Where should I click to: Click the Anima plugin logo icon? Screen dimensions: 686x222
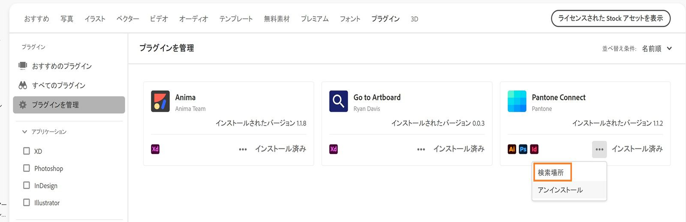coord(160,101)
